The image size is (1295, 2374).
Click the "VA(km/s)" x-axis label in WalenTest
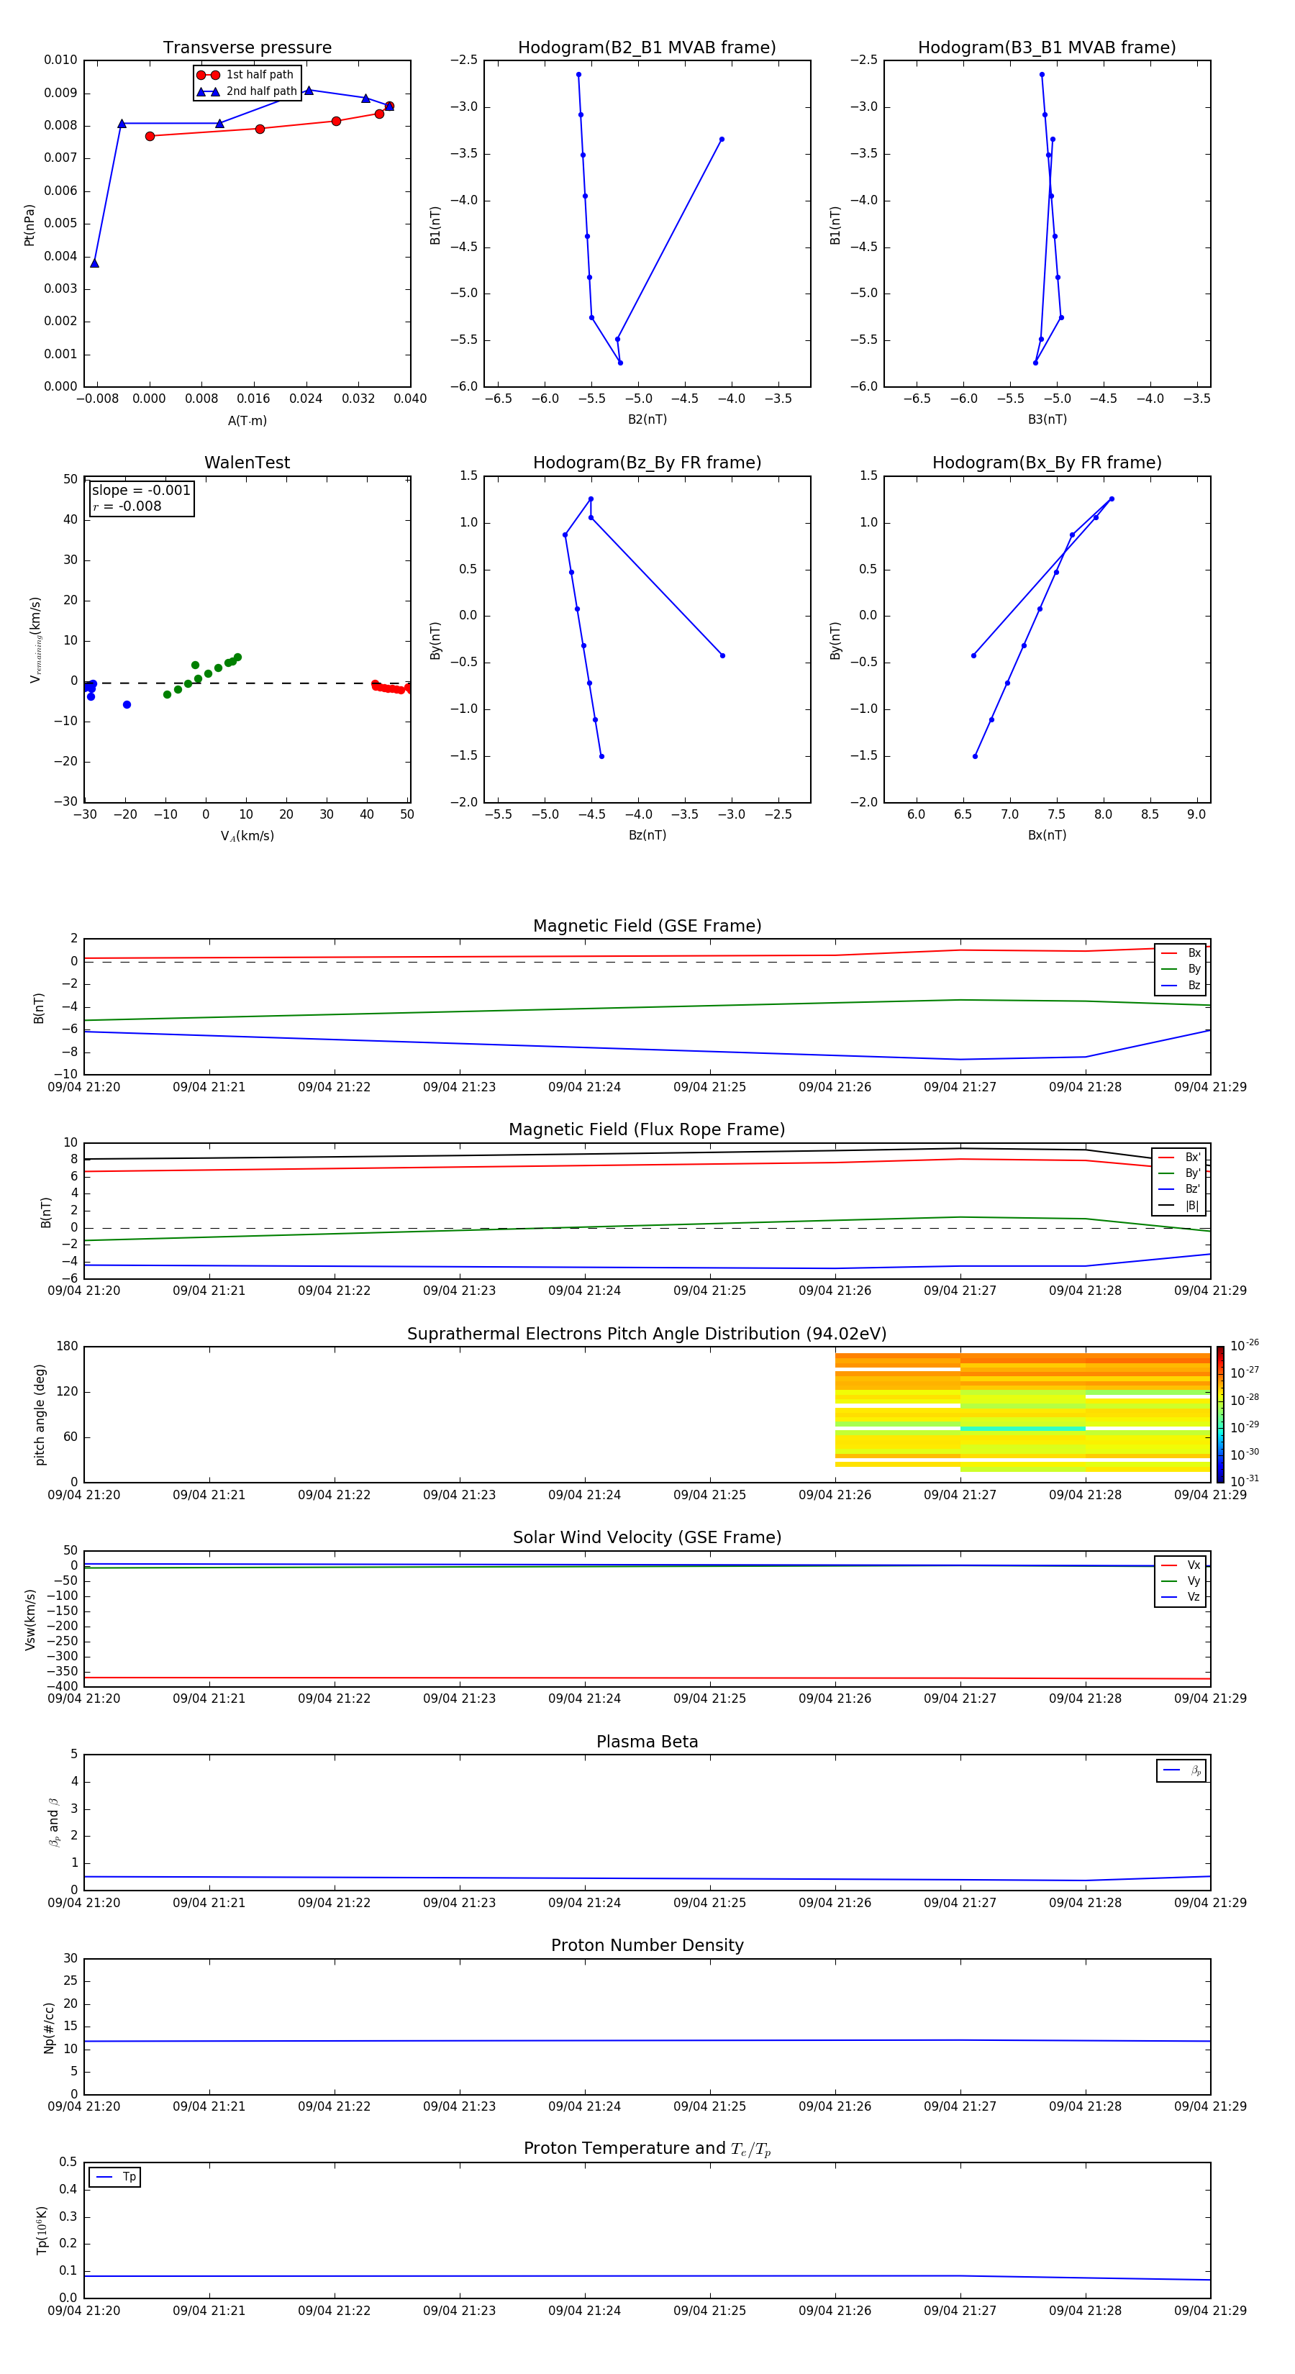pyautogui.click(x=247, y=837)
